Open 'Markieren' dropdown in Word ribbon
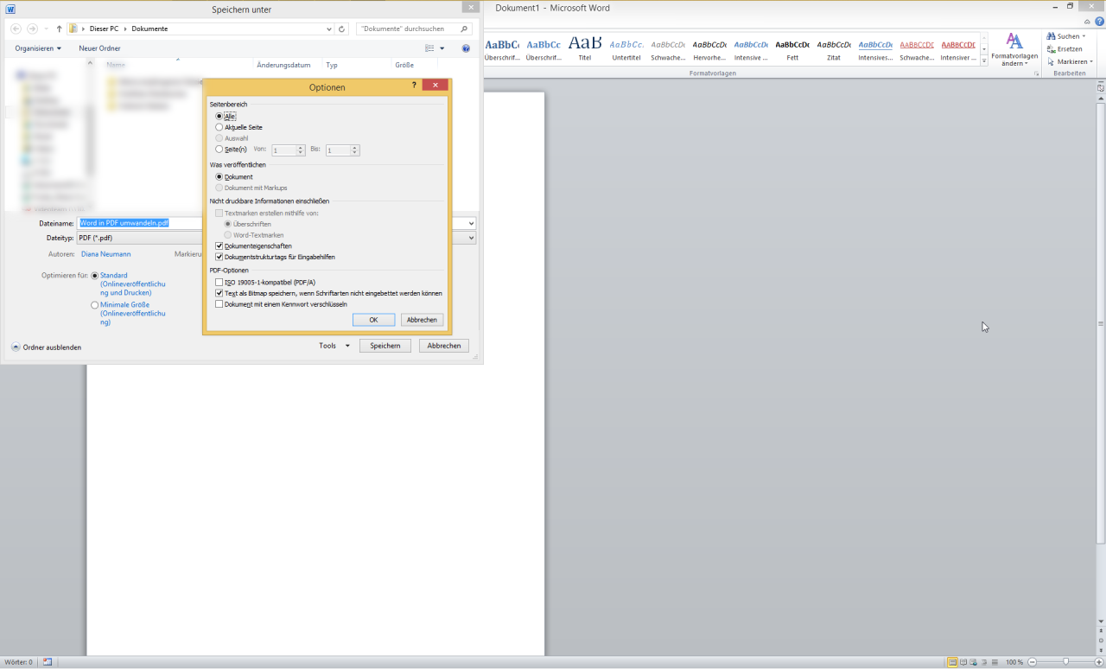 click(x=1091, y=62)
